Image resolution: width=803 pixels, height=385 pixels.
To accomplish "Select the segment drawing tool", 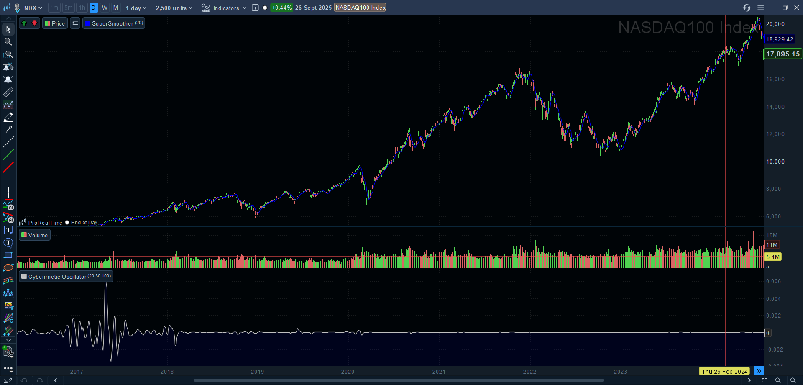I will point(8,130).
